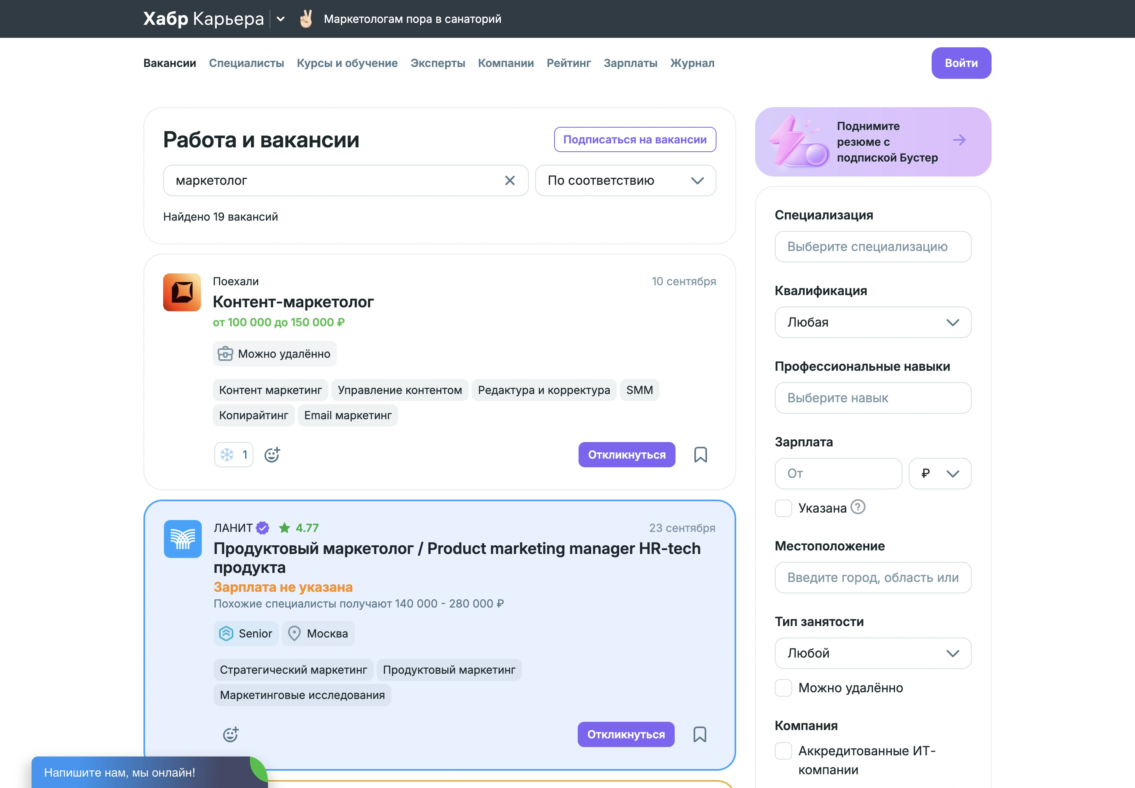Image resolution: width=1135 pixels, height=788 pixels.
Task: Click the arrow icon on the Бустер banner
Action: point(959,140)
